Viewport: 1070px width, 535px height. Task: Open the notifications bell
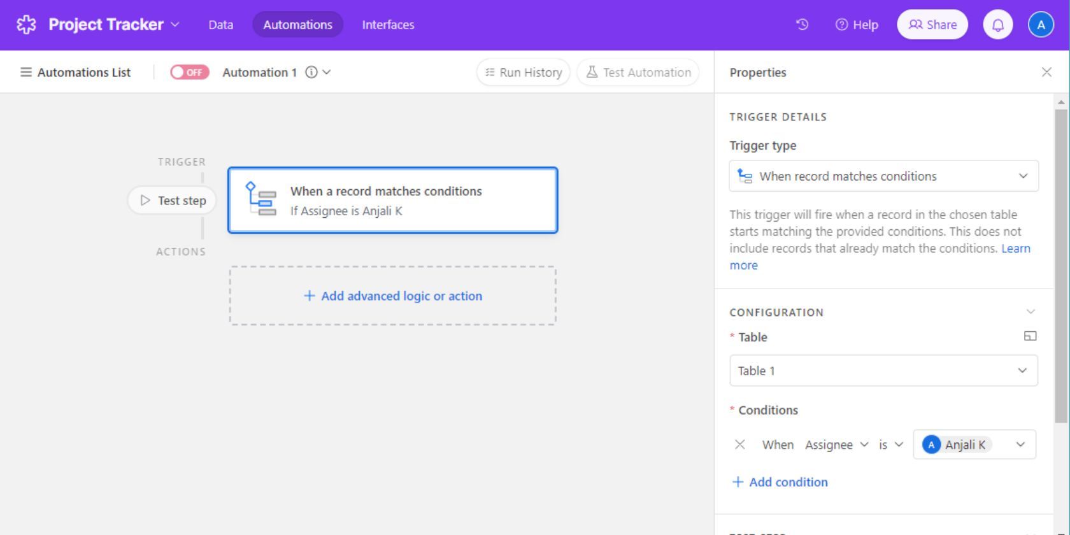click(997, 25)
